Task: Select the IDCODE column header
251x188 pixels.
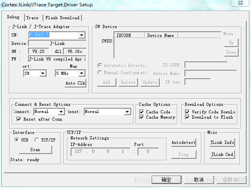Action: click(x=129, y=35)
